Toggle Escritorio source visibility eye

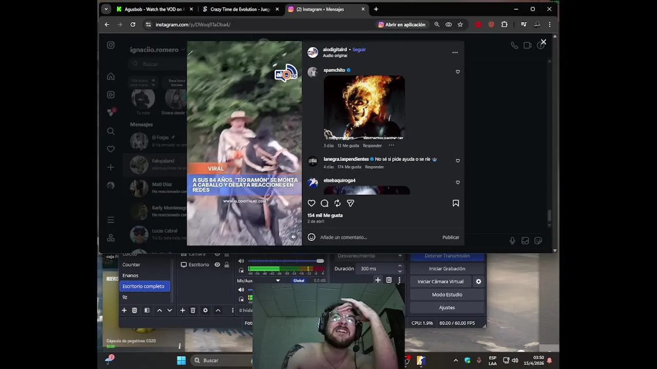(217, 265)
